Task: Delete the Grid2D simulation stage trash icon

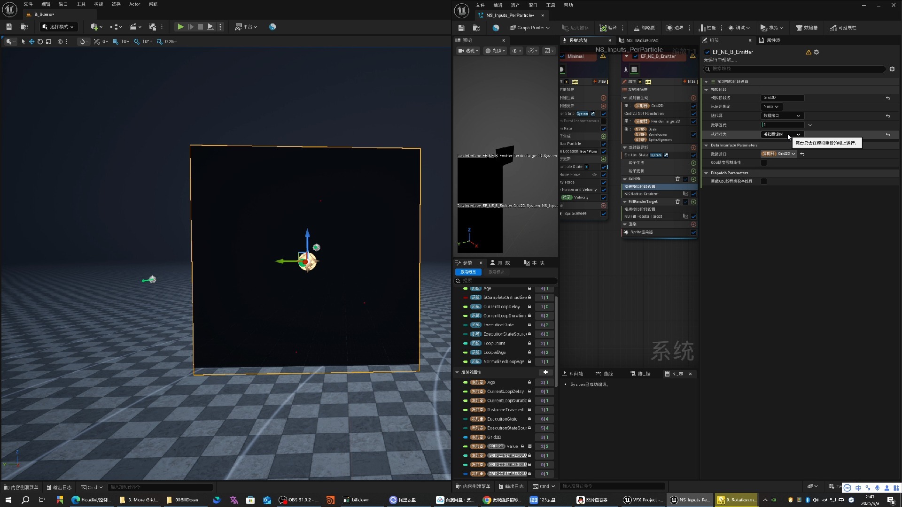Action: pos(677,179)
